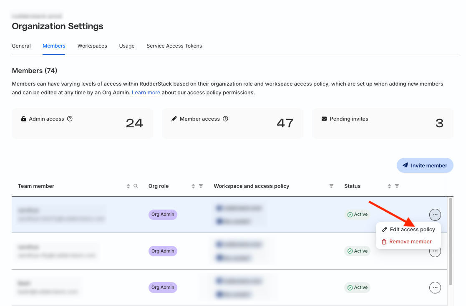This screenshot has width=466, height=306.
Task: Select the Members tab
Action: (54, 46)
